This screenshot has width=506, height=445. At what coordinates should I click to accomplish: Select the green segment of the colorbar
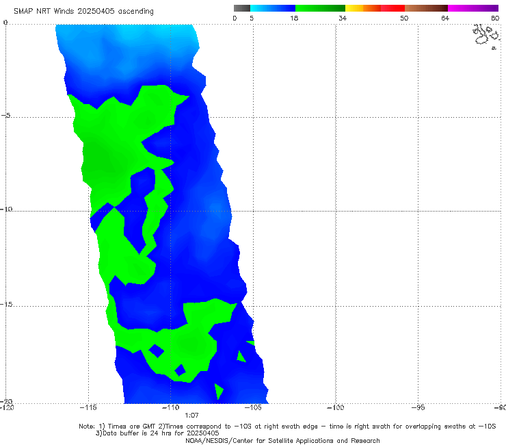pos(320,8)
